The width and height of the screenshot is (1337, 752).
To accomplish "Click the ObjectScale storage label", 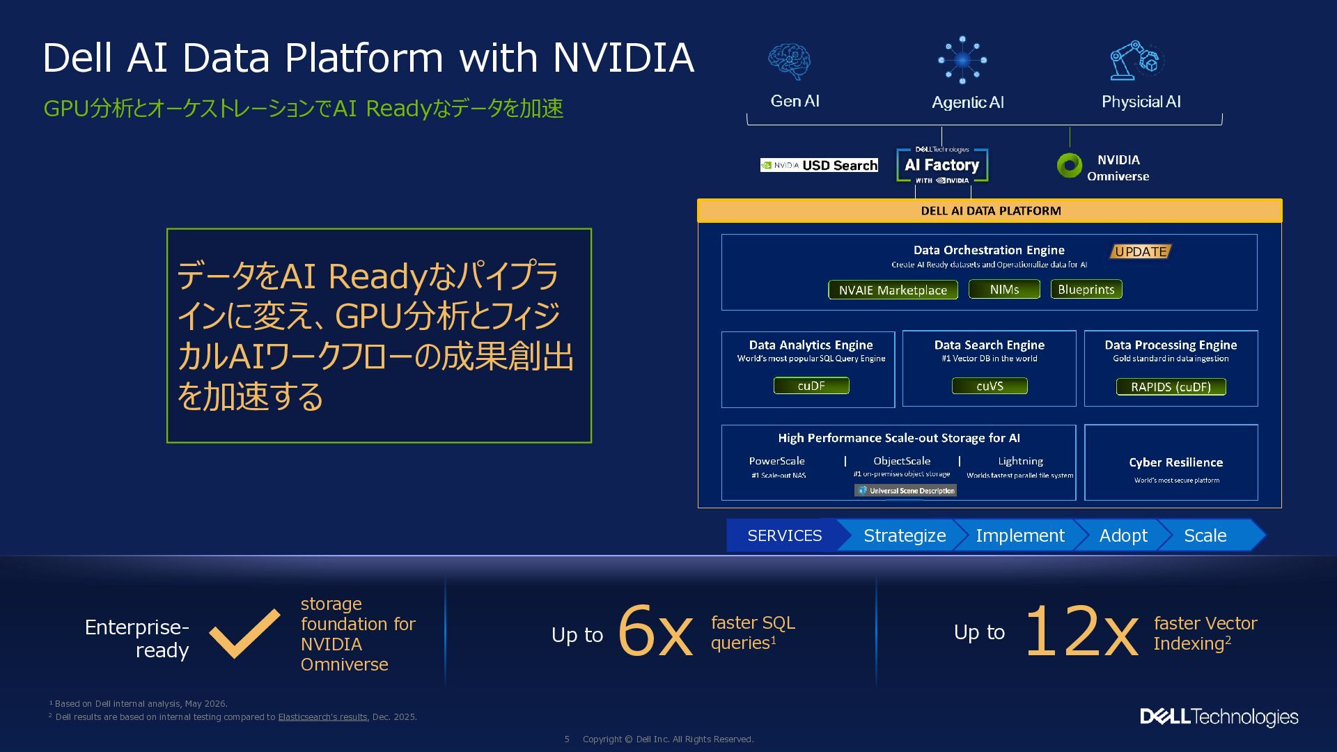I will 902,461.
